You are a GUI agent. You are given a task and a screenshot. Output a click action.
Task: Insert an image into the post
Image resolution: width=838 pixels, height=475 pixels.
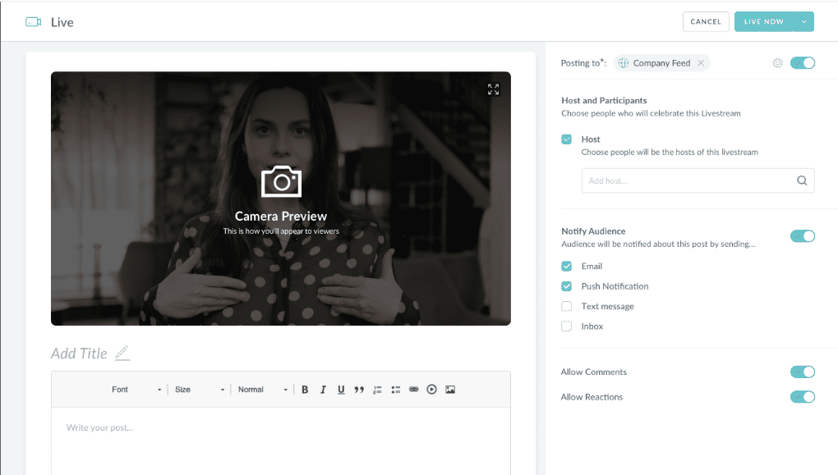[450, 390]
